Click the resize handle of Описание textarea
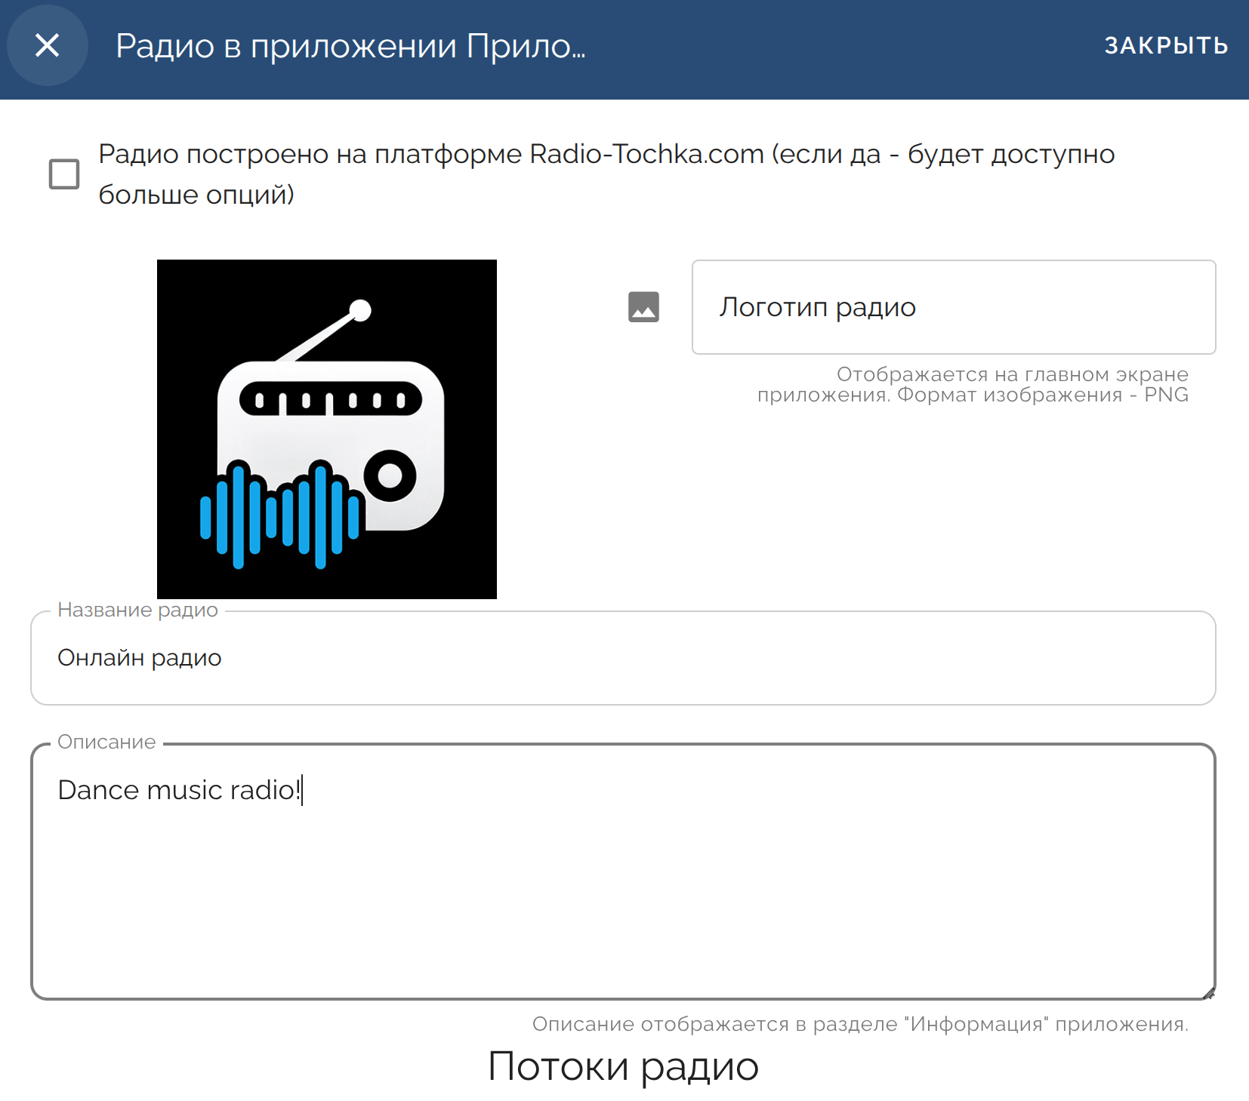The image size is (1249, 1101). (1208, 993)
